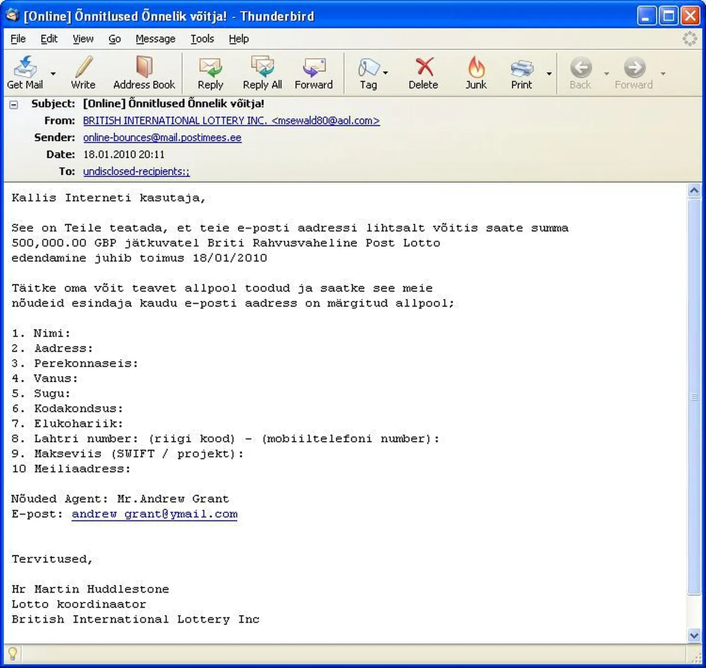The height and width of the screenshot is (668, 706).
Task: Click the line "2. Aadress:"
Action: [x=52, y=348]
